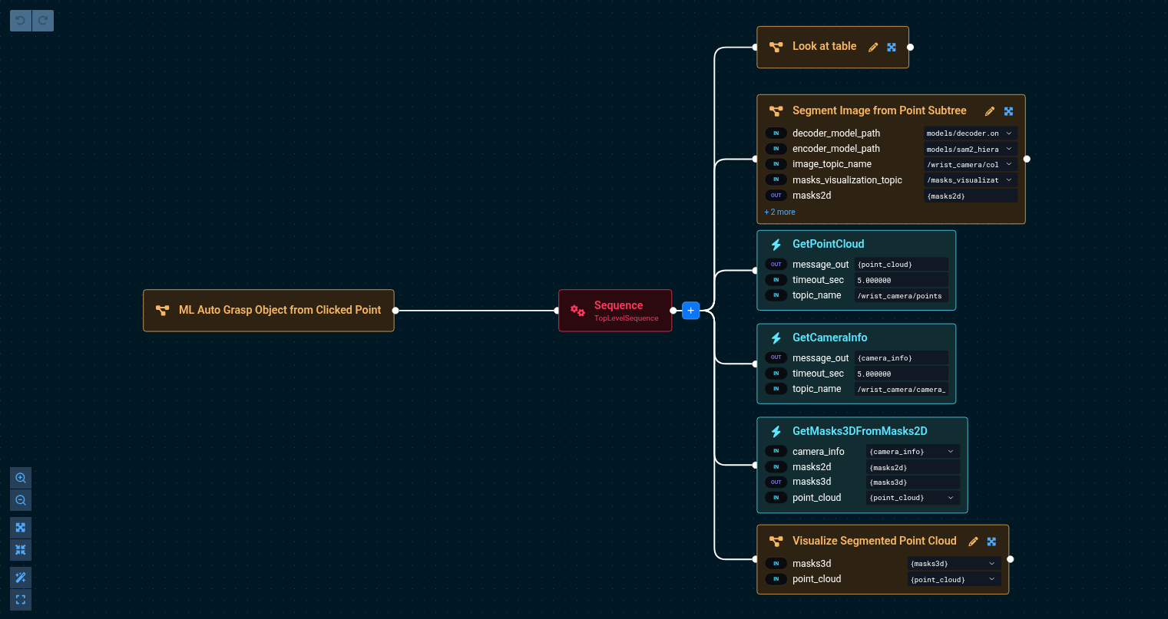1168x619 pixels.
Task: Click the 'masks_visualization_topic' port label
Action: tap(847, 180)
